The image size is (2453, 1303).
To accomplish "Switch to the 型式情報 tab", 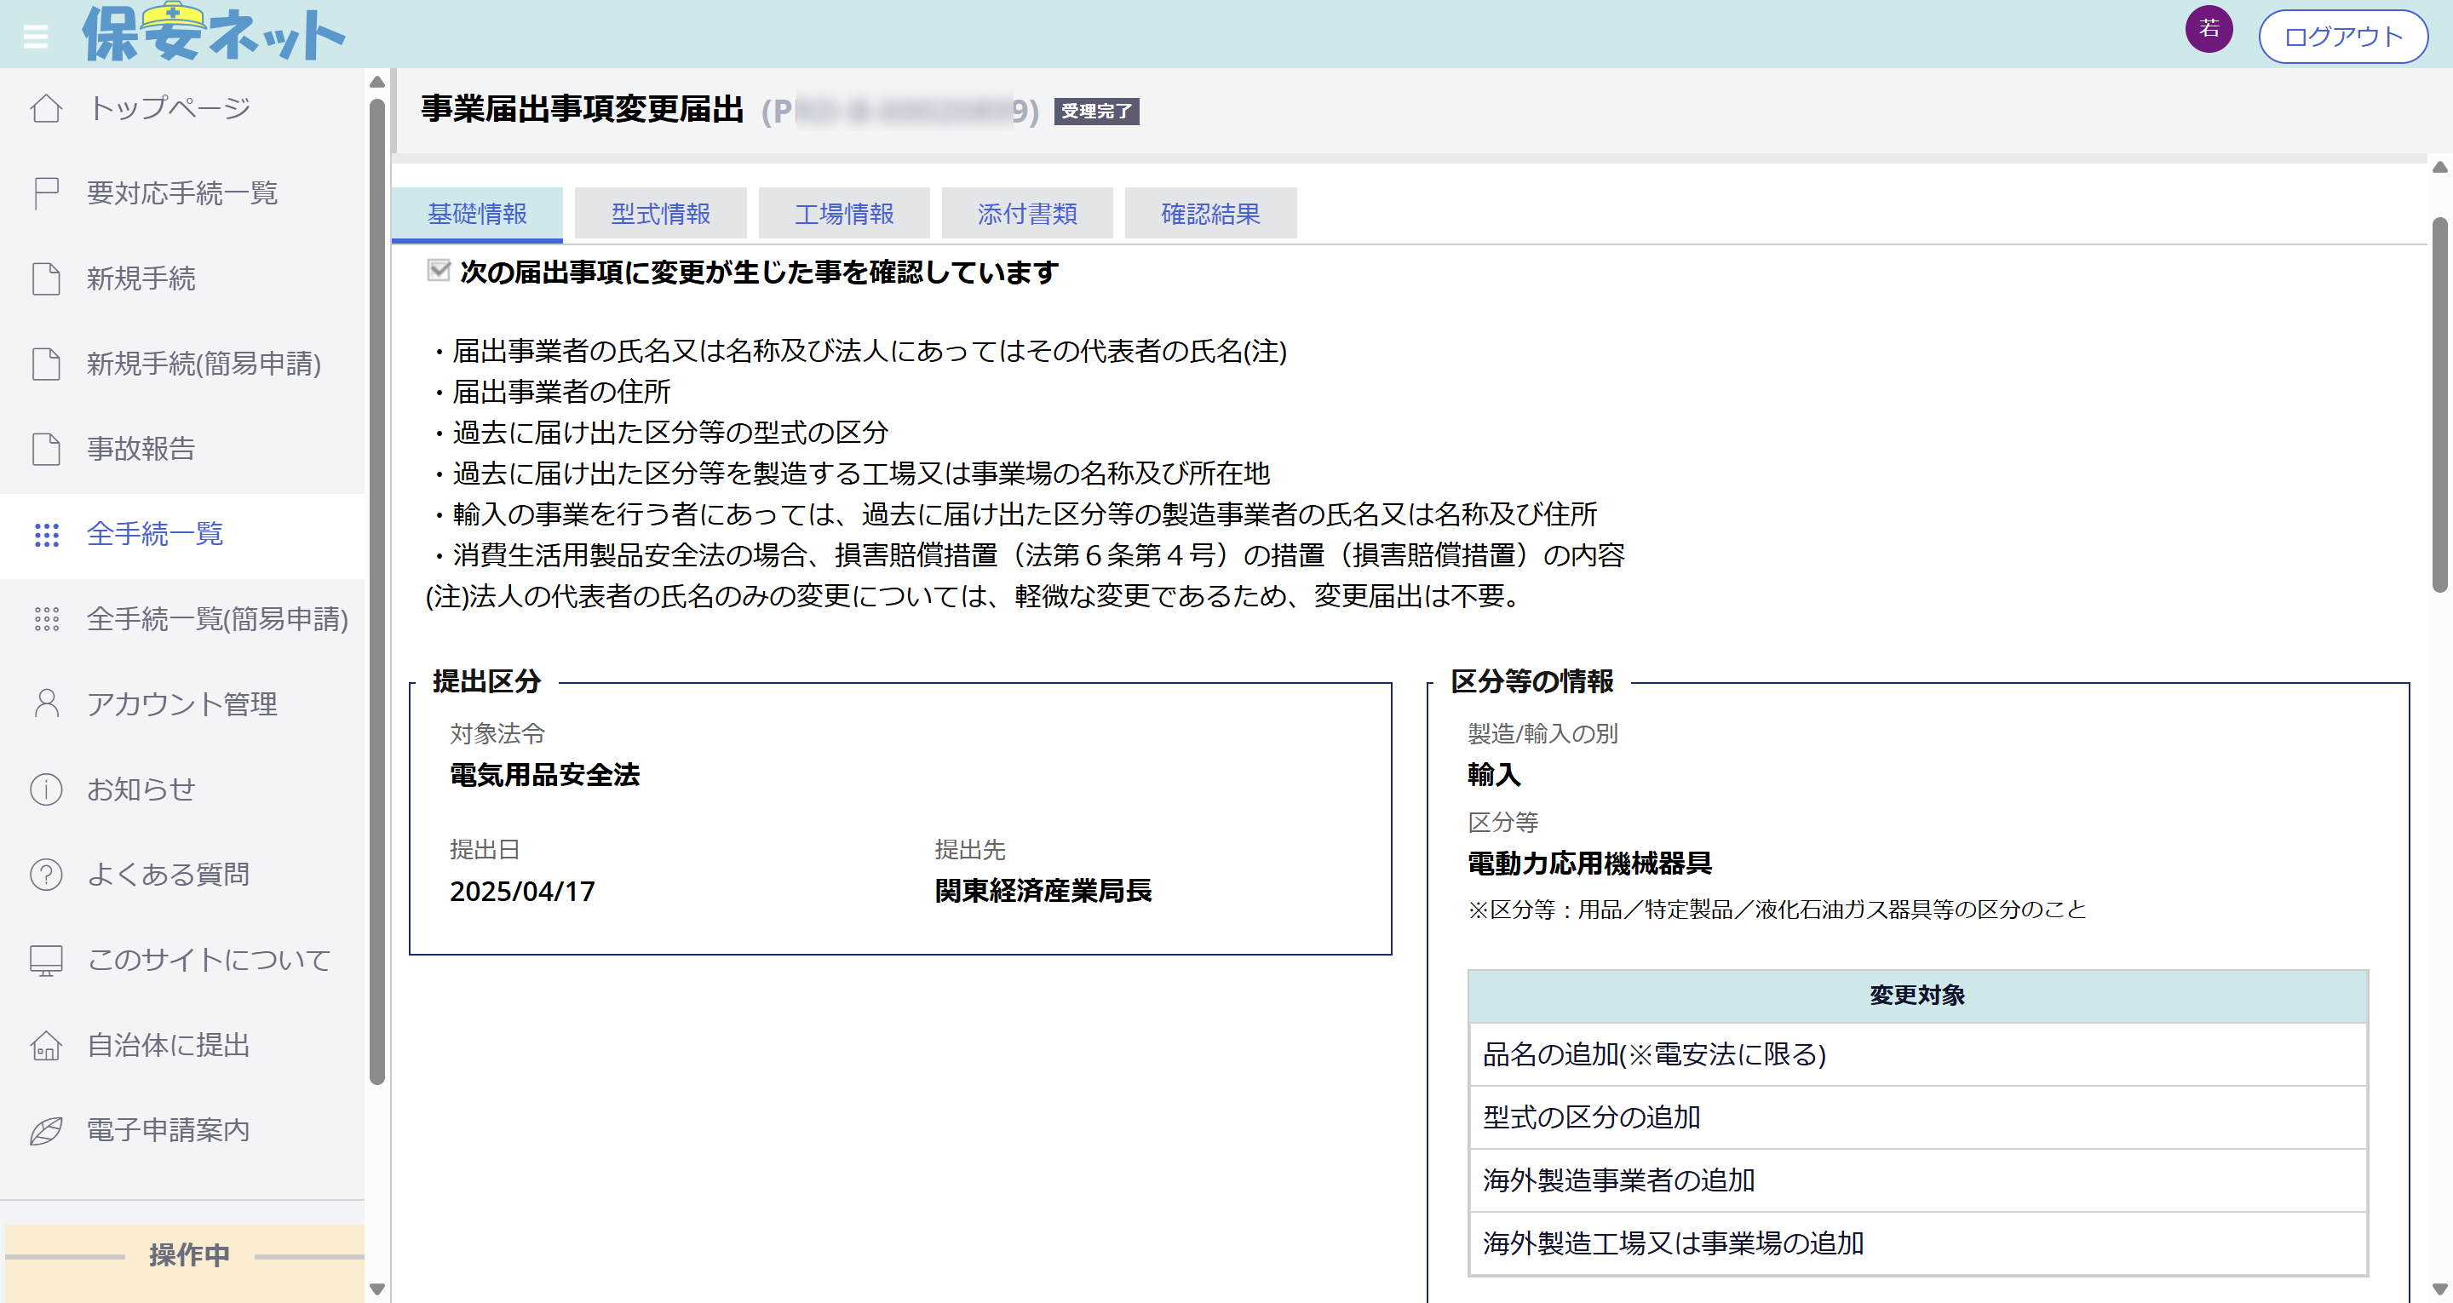I will (x=660, y=214).
